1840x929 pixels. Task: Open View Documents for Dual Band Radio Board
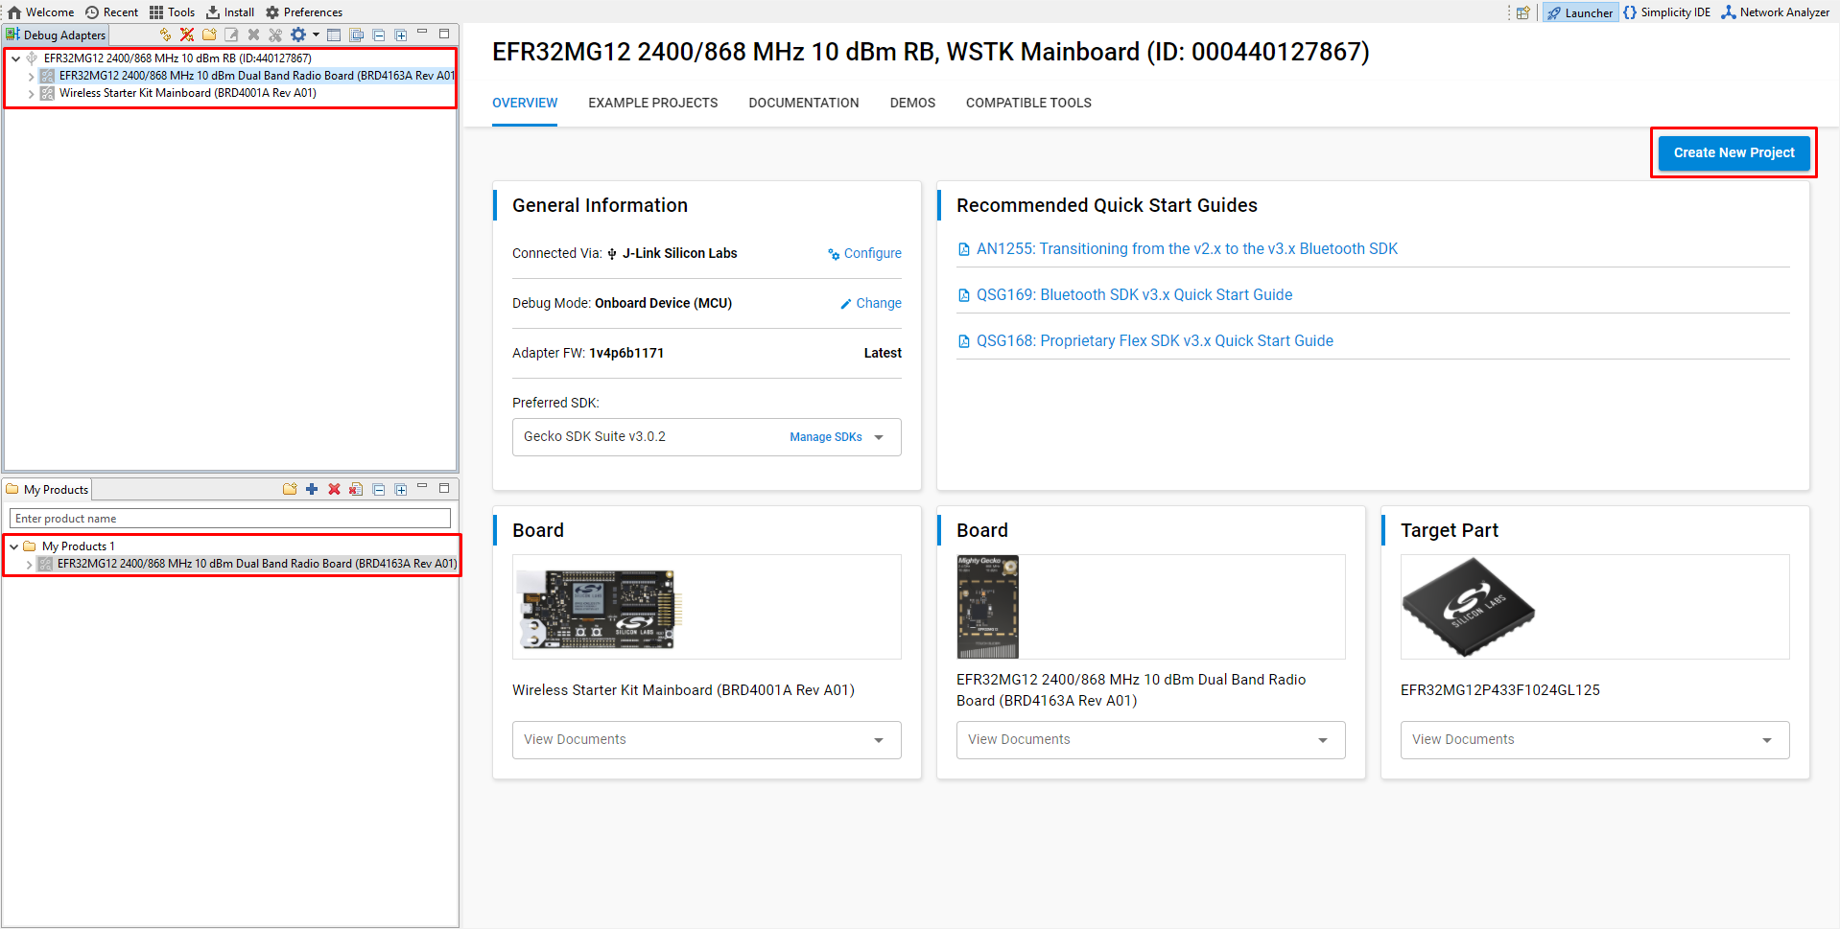click(1150, 740)
